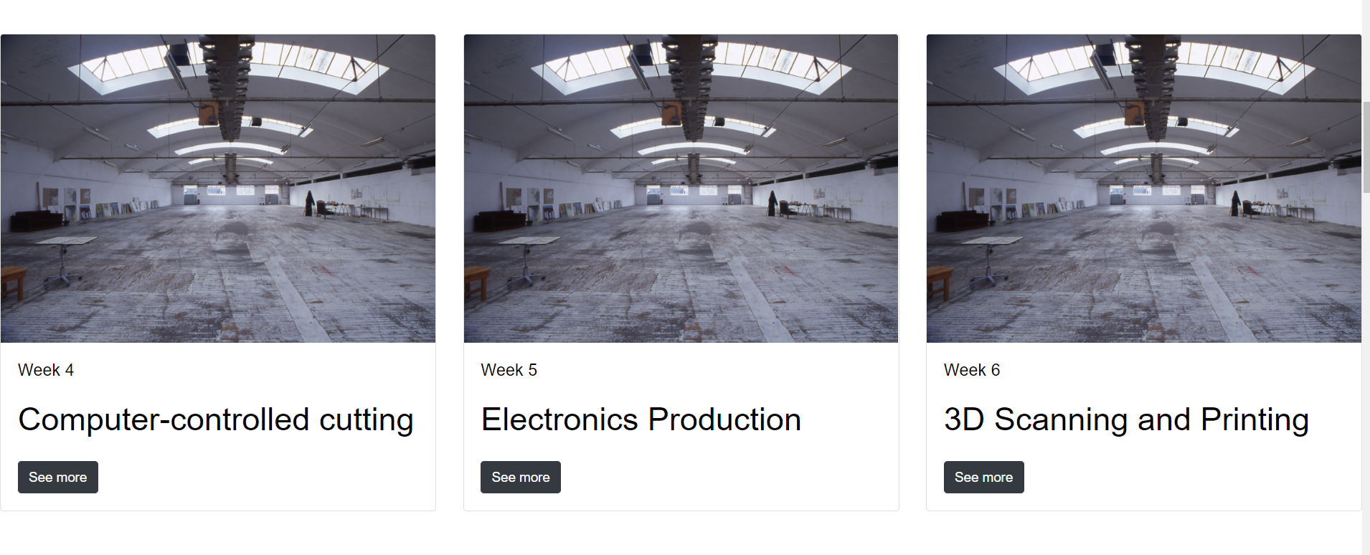Click the Week 4 label

click(46, 370)
